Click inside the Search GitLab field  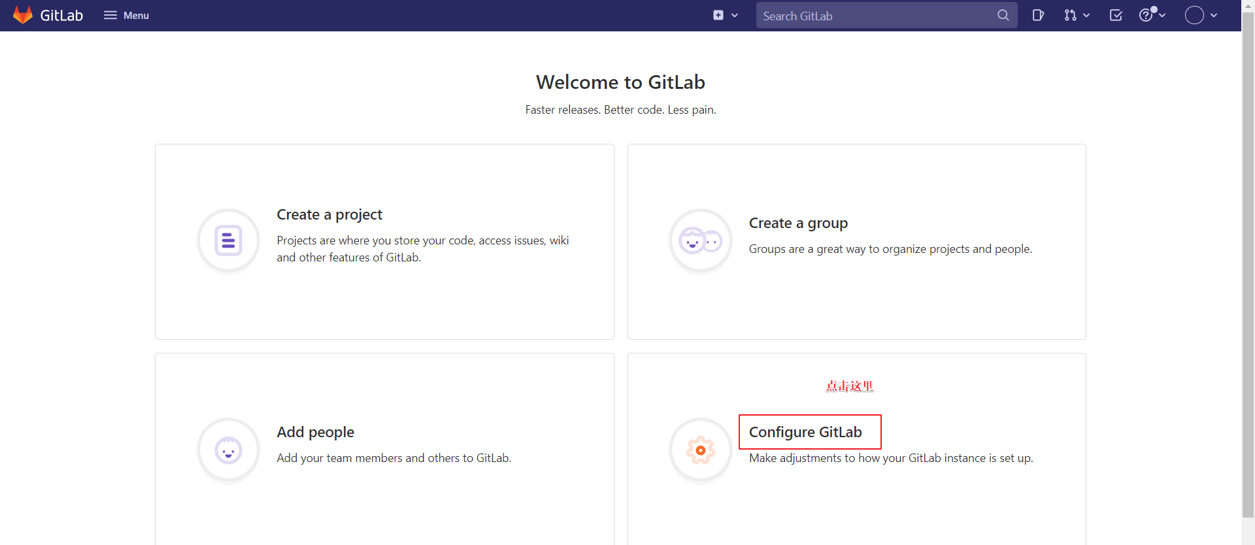click(x=876, y=16)
